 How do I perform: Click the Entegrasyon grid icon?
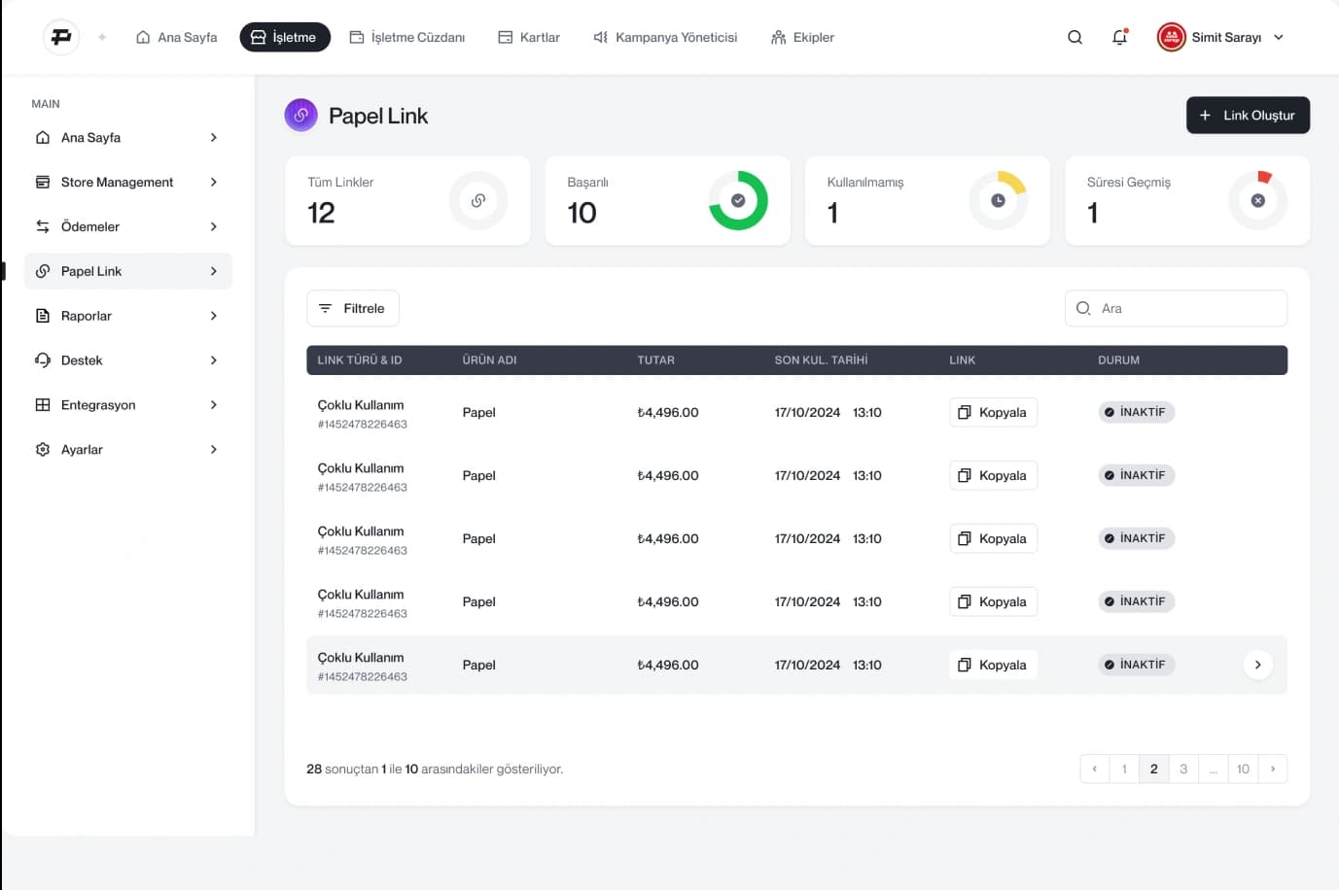[43, 404]
